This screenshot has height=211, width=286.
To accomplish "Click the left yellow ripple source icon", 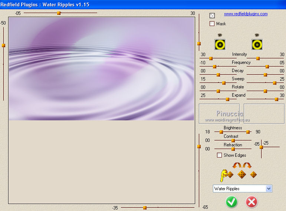I will pos(220,45).
